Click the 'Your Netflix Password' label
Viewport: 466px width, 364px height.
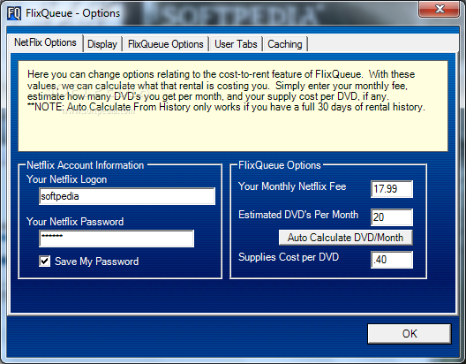click(75, 222)
